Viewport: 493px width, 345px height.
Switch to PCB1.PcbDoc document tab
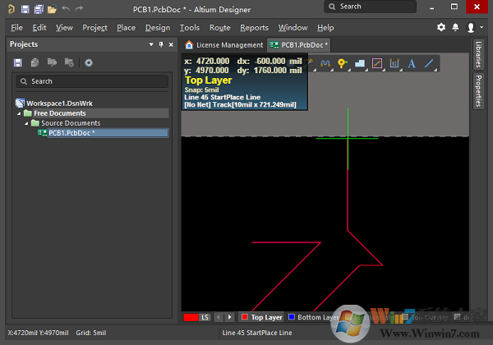click(x=299, y=45)
